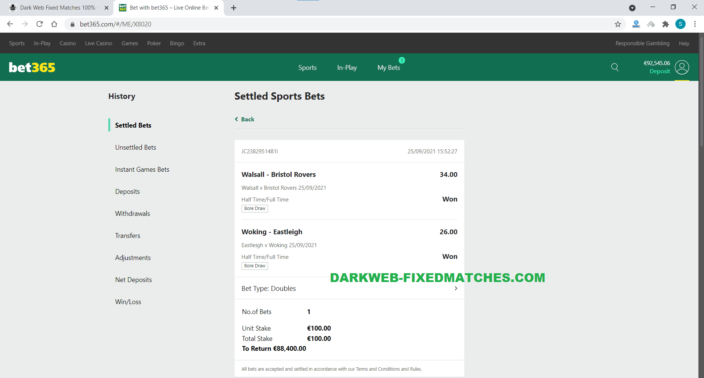704x378 pixels.
Task: Restore down the browser window
Action: coord(673,7)
